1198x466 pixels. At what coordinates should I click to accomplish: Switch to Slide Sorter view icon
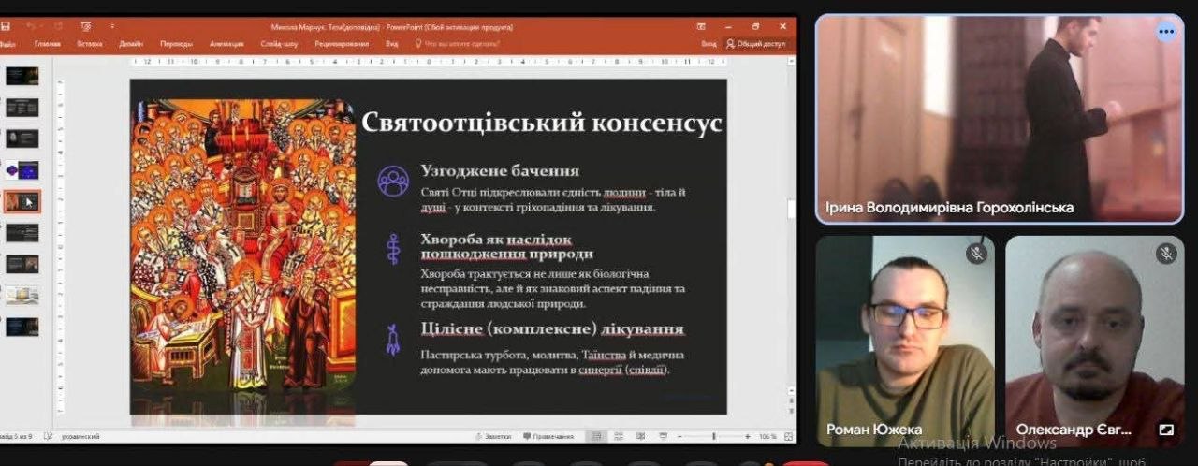[x=617, y=436]
